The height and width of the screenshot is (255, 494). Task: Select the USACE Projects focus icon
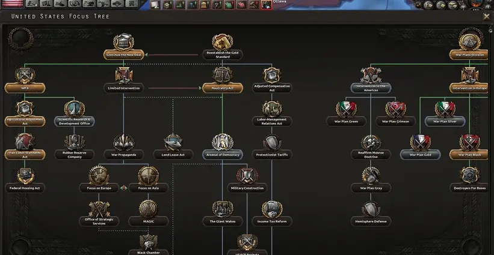point(247,242)
